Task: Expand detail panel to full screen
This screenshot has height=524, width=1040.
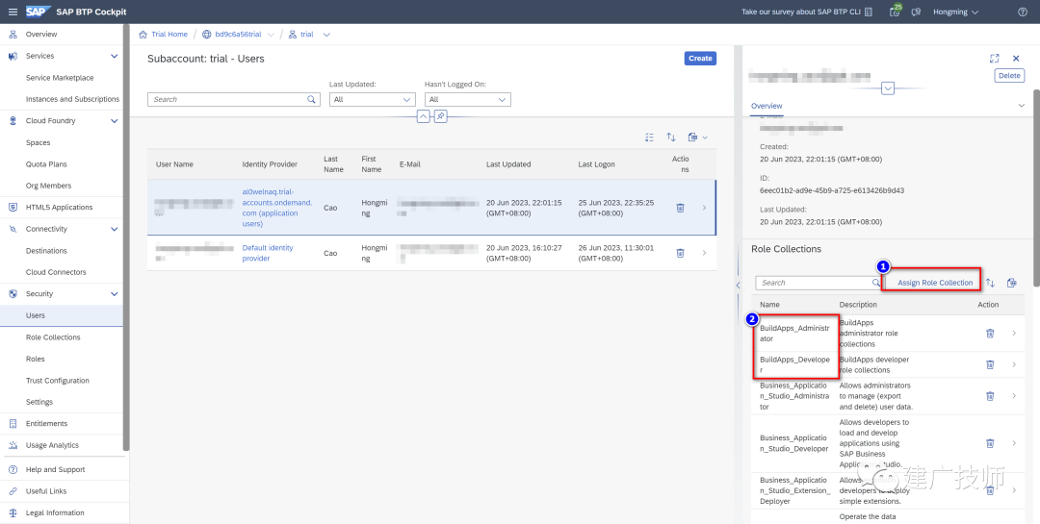Action: pos(994,59)
